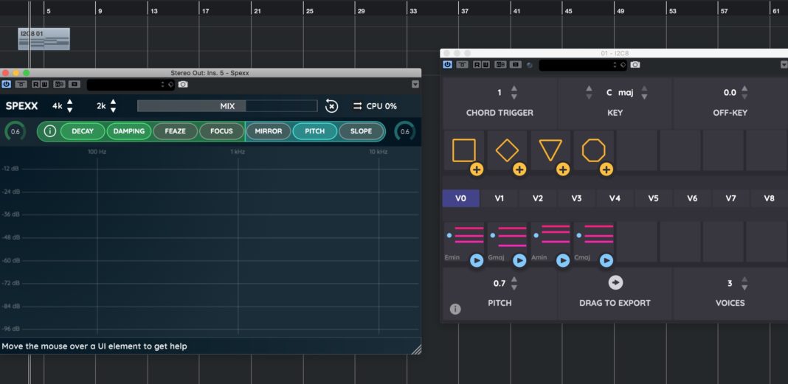Select the I2C8 01 clip on timeline
Screen dimensions: 788x384
(x=44, y=39)
